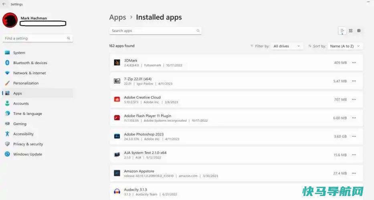Open more options for Adobe Creative Cloud
Screen dimensions: 374x200
pos(354,100)
